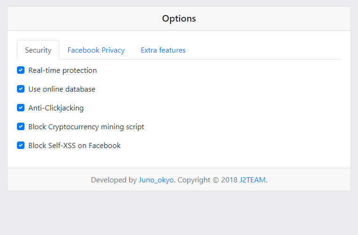Image resolution: width=358 pixels, height=235 pixels.
Task: Click the Block Self-XSS on Facebook label
Action: pos(74,146)
